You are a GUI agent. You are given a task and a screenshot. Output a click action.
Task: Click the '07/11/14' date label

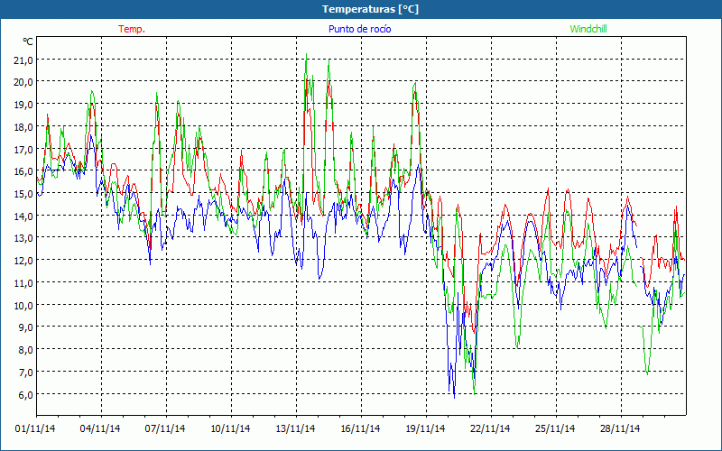[165, 428]
